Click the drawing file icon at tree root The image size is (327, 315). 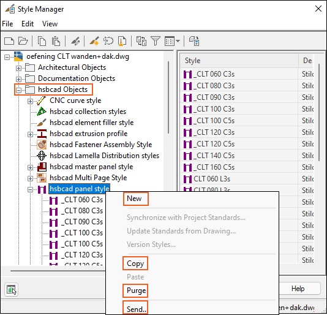tap(18, 56)
